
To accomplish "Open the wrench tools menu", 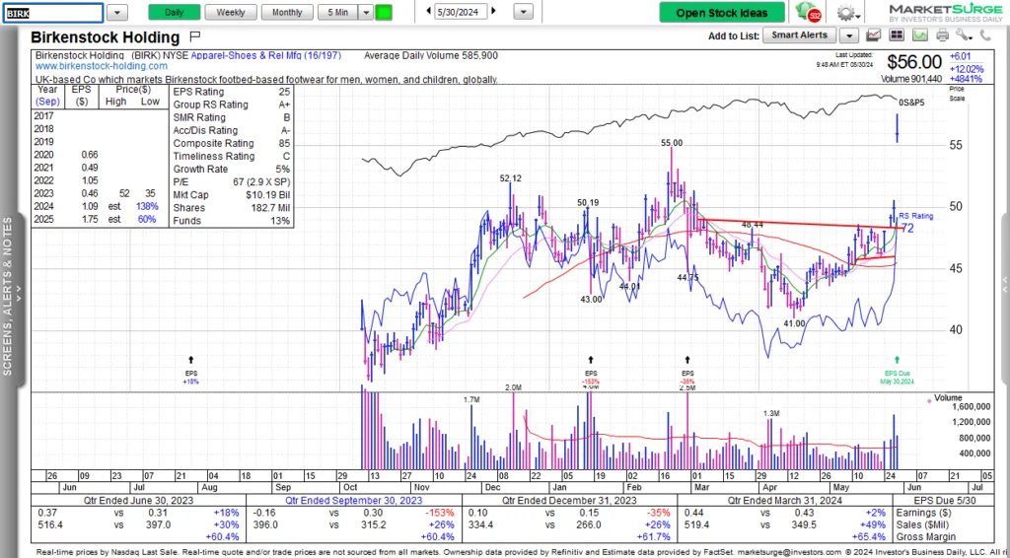I will coord(965,35).
